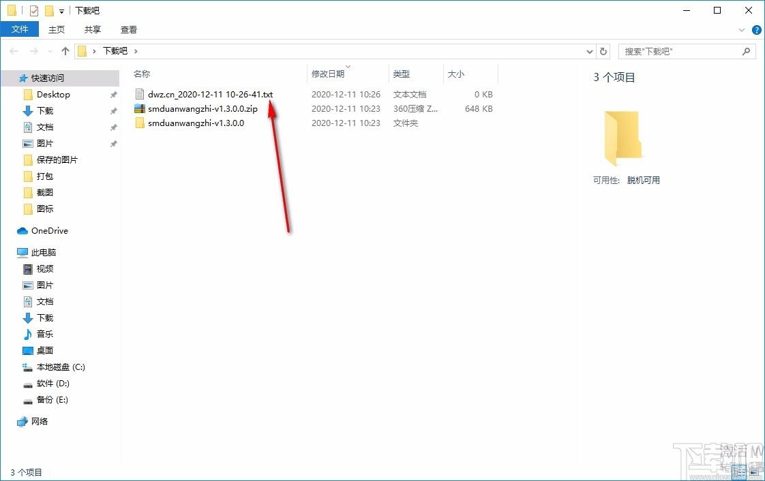Screen dimensions: 765x481
Task: Open 图片 under quick access
Action: pos(45,143)
